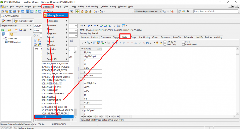Image resolution: width=240 pixels, height=129 pixels.
Task: Expand the Administer submenu arrow
Action: pos(67,21)
